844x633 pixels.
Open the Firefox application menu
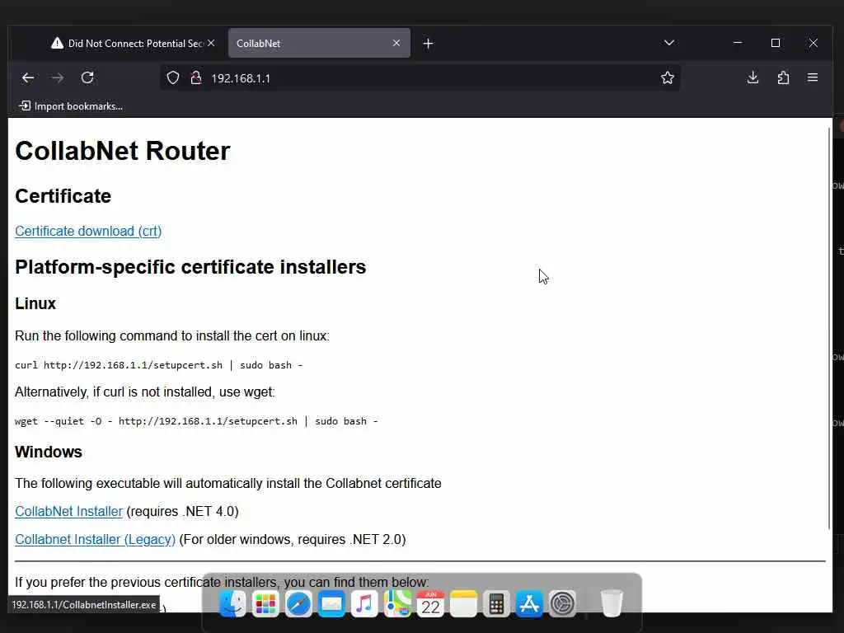(813, 78)
